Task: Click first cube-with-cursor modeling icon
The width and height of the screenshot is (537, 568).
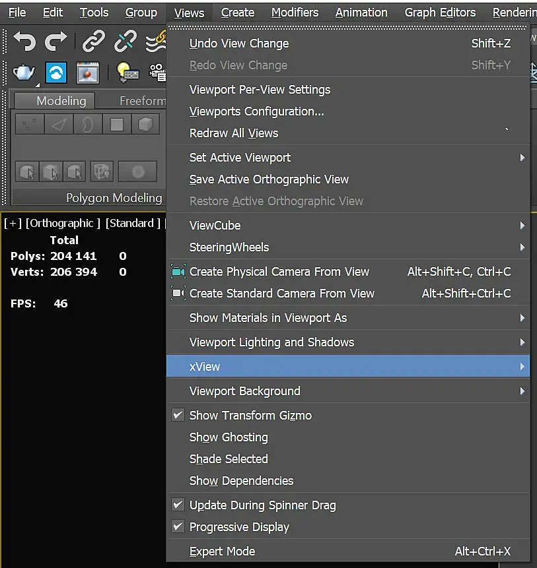Action: 27,172
